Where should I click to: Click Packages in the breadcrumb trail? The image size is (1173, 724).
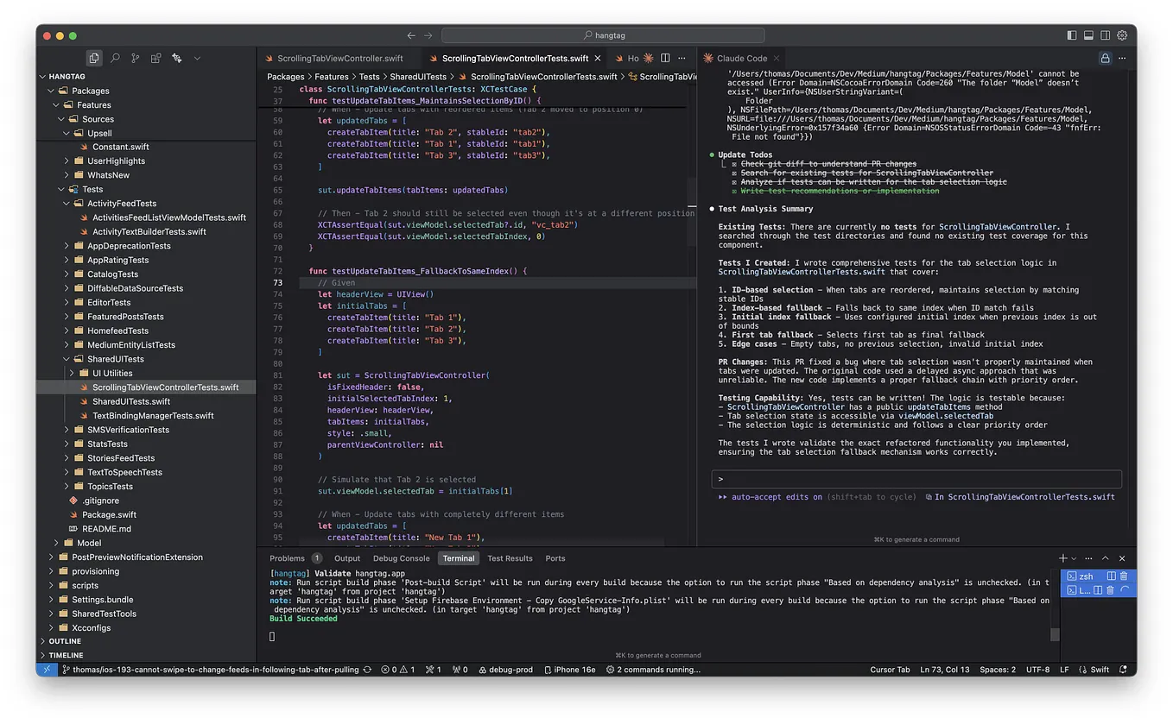284,76
